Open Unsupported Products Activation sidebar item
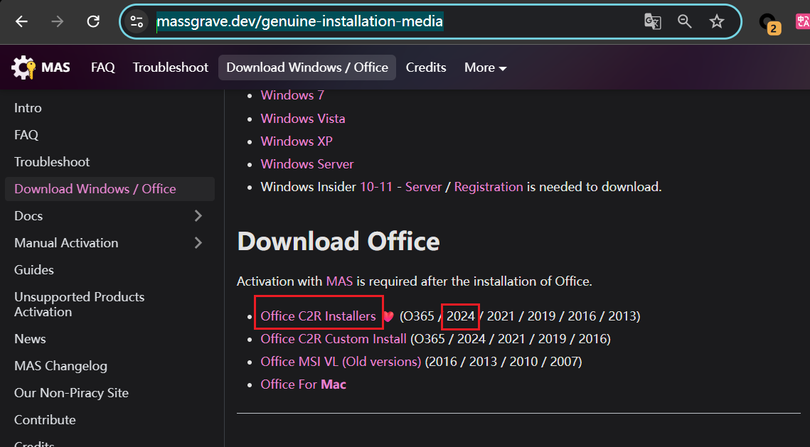Viewport: 810px width, 447px height. [x=80, y=305]
